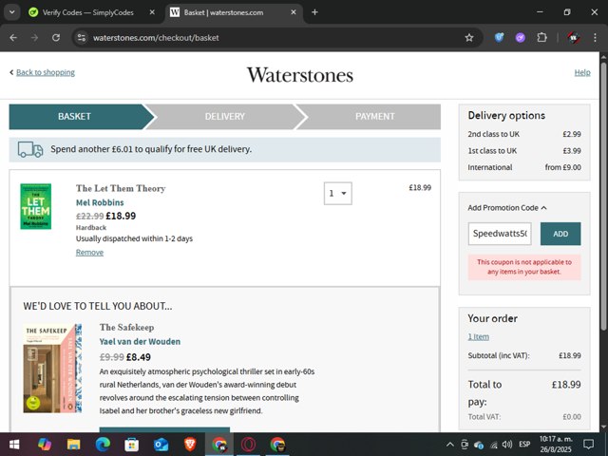The image size is (608, 456).
Task: Open the taskbar clock and date
Action: pyautogui.click(x=556, y=445)
